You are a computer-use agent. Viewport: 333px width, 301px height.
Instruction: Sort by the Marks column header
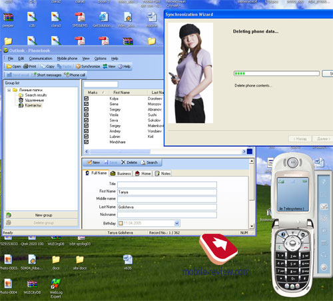click(x=96, y=93)
